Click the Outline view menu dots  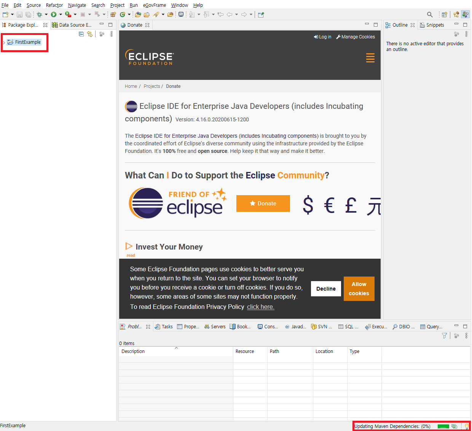tap(466, 34)
